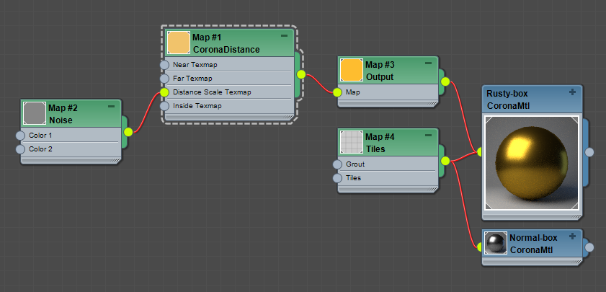Click the Color 1 slot label

point(40,136)
